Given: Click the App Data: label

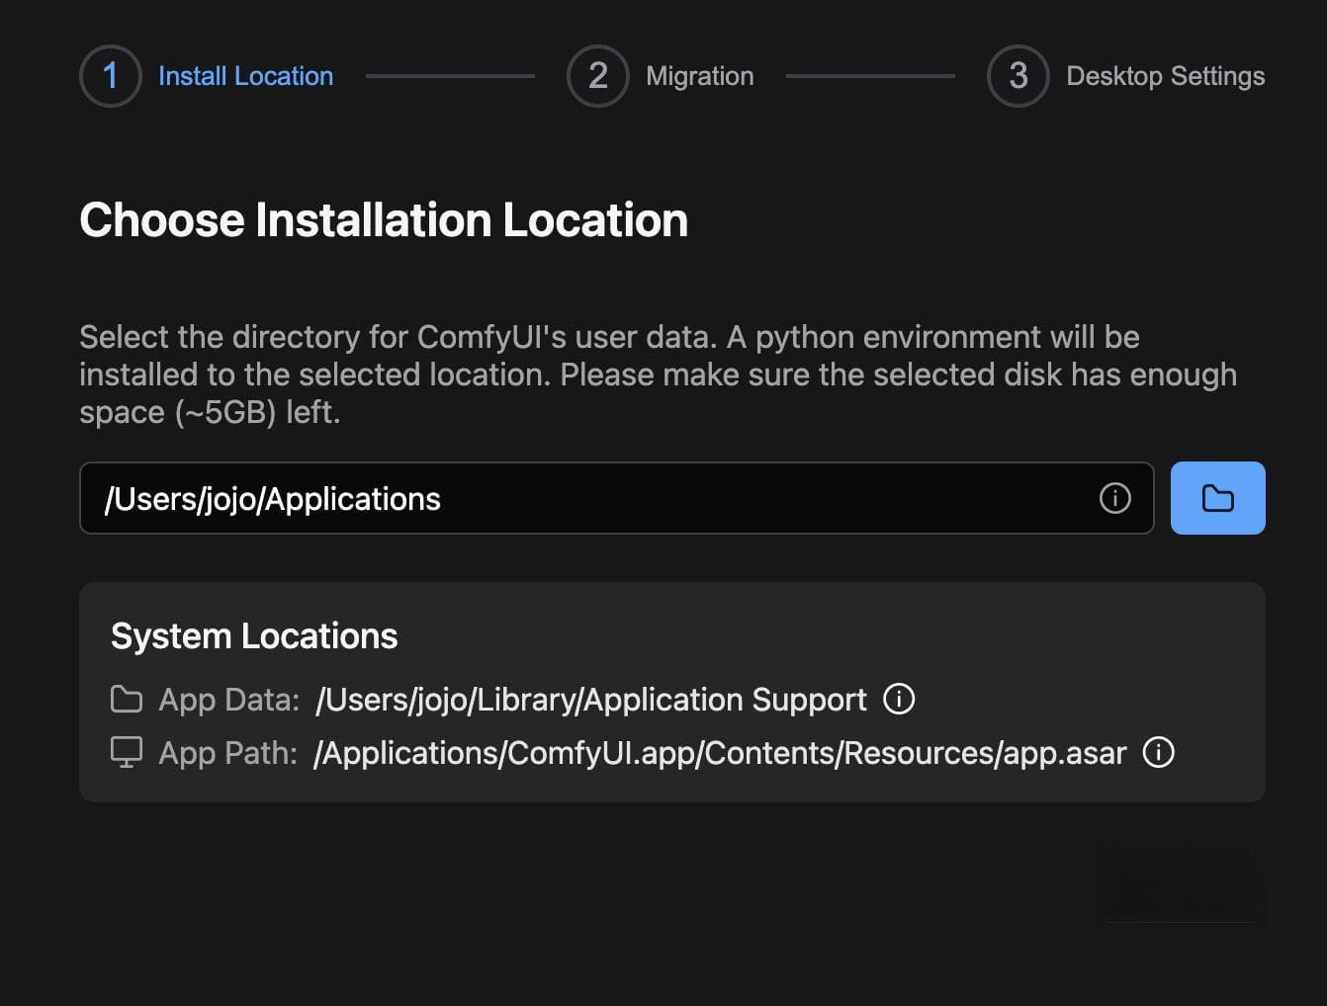Looking at the screenshot, I should [229, 700].
